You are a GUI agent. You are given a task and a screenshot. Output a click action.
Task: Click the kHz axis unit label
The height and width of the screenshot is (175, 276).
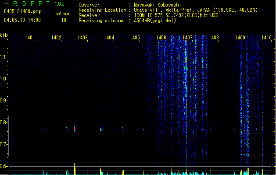click(x=4, y=35)
